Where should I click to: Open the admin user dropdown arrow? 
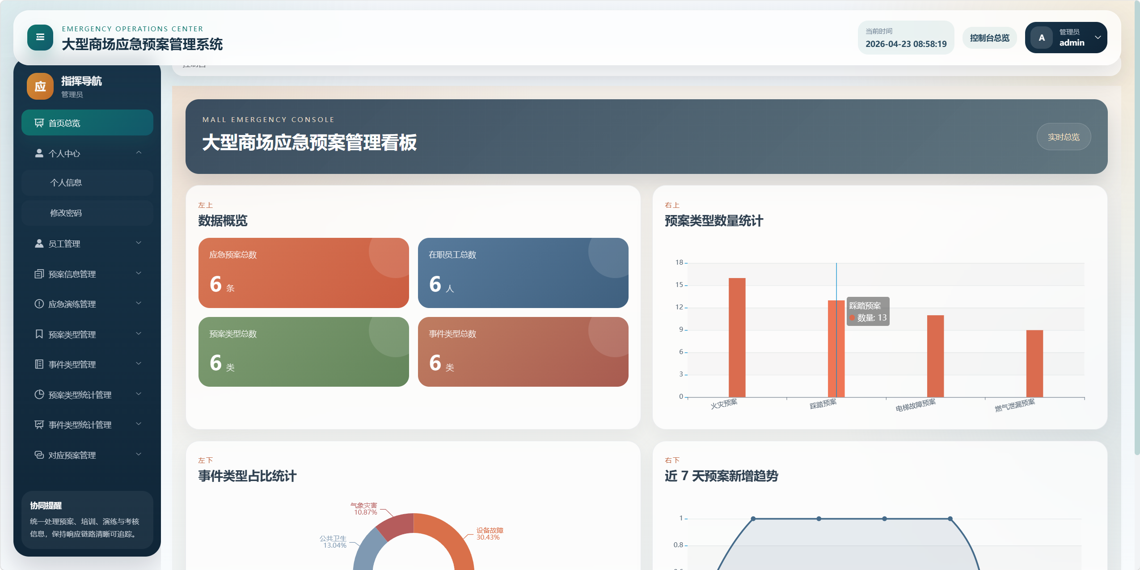(x=1098, y=38)
